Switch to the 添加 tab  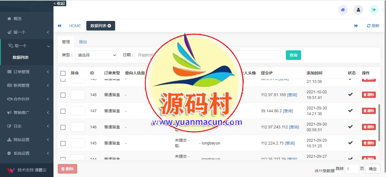click(x=83, y=42)
